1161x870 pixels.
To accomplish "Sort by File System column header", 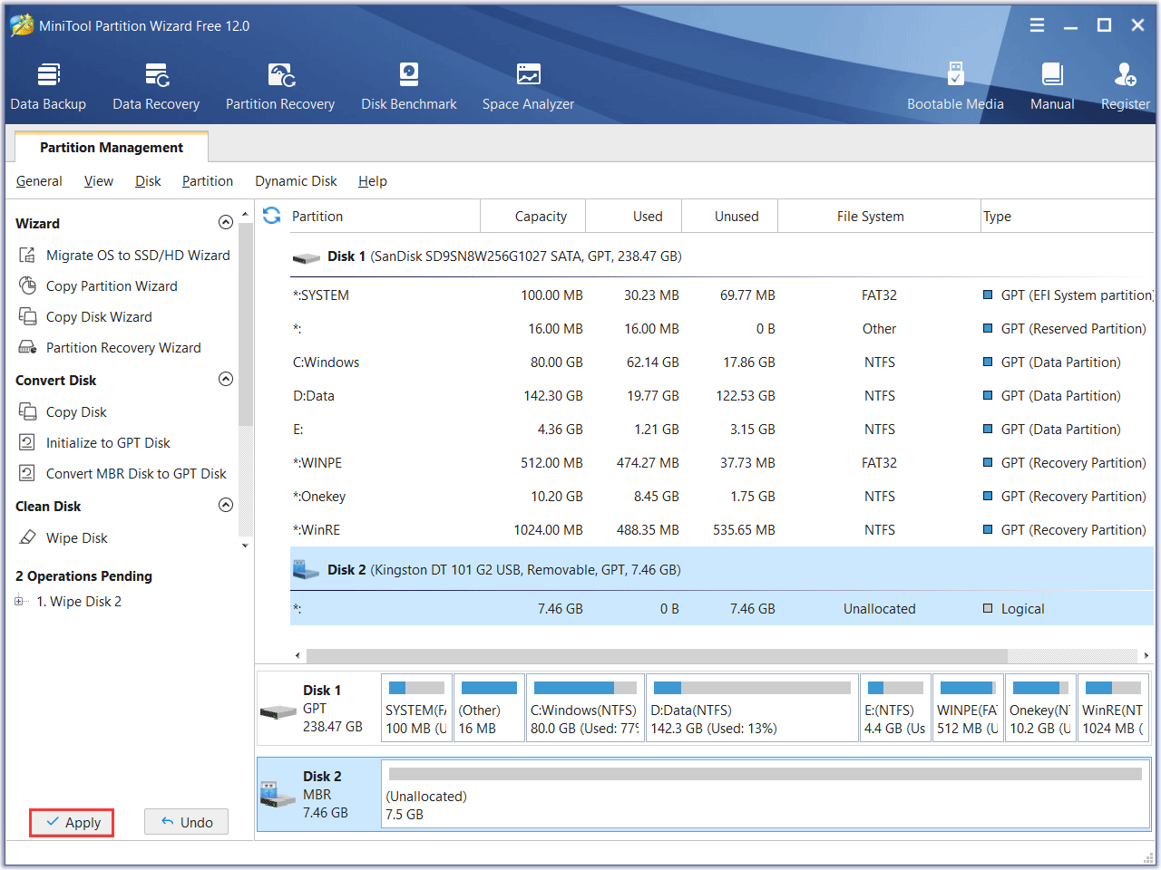I will [x=879, y=217].
